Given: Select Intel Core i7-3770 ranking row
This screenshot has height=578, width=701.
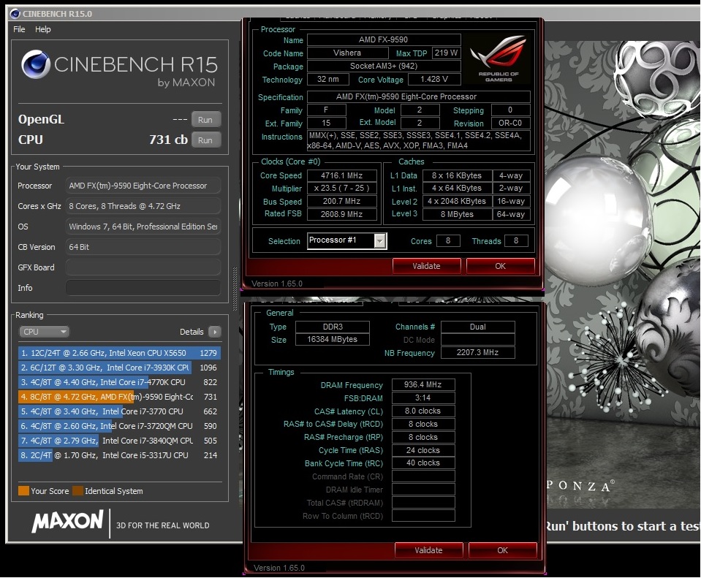Looking at the screenshot, I should [x=119, y=411].
